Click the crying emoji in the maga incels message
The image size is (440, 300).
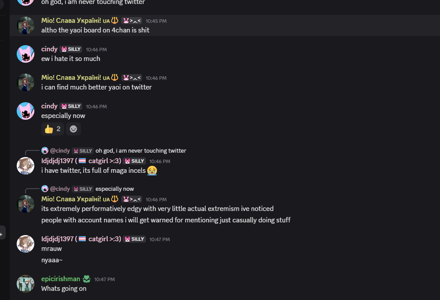[x=152, y=170]
